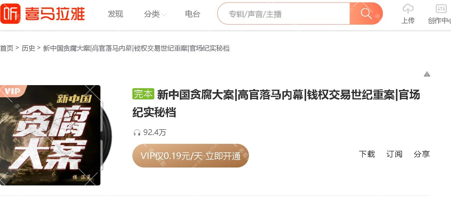Click the 贪腐大案 album cover thumbnail
451x197 pixels.
point(50,135)
